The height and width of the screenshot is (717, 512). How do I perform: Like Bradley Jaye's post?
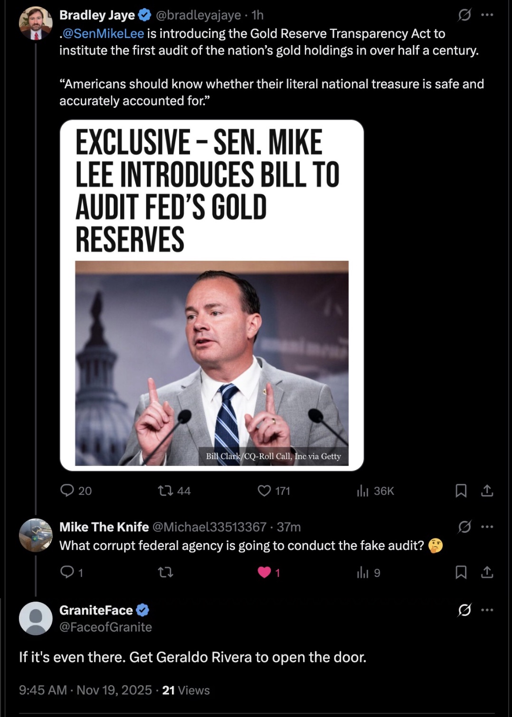click(264, 490)
